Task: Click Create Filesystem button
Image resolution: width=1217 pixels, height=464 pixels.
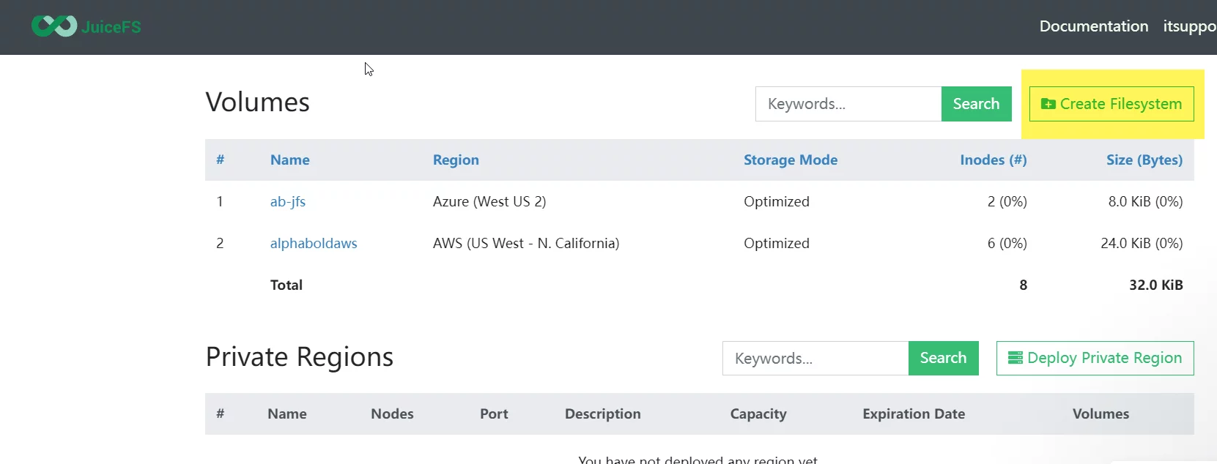Action: 1111,104
